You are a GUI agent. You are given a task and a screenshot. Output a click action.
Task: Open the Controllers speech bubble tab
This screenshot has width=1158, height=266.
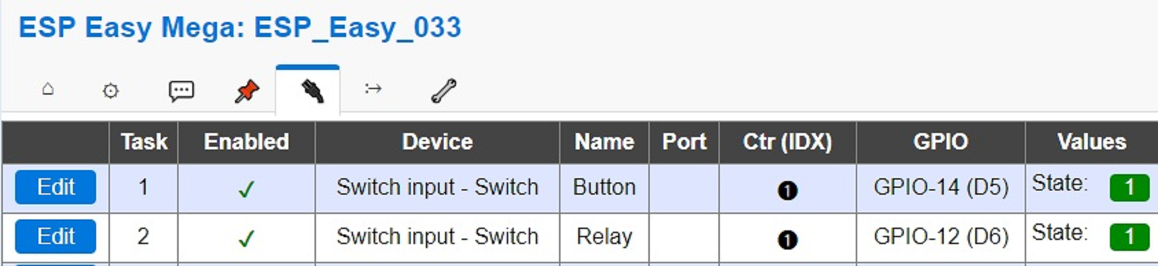pyautogui.click(x=181, y=90)
